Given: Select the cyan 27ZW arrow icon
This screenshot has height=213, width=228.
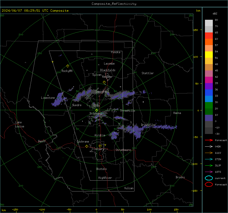Looking at the screenshot, I should pyautogui.click(x=209, y=159).
